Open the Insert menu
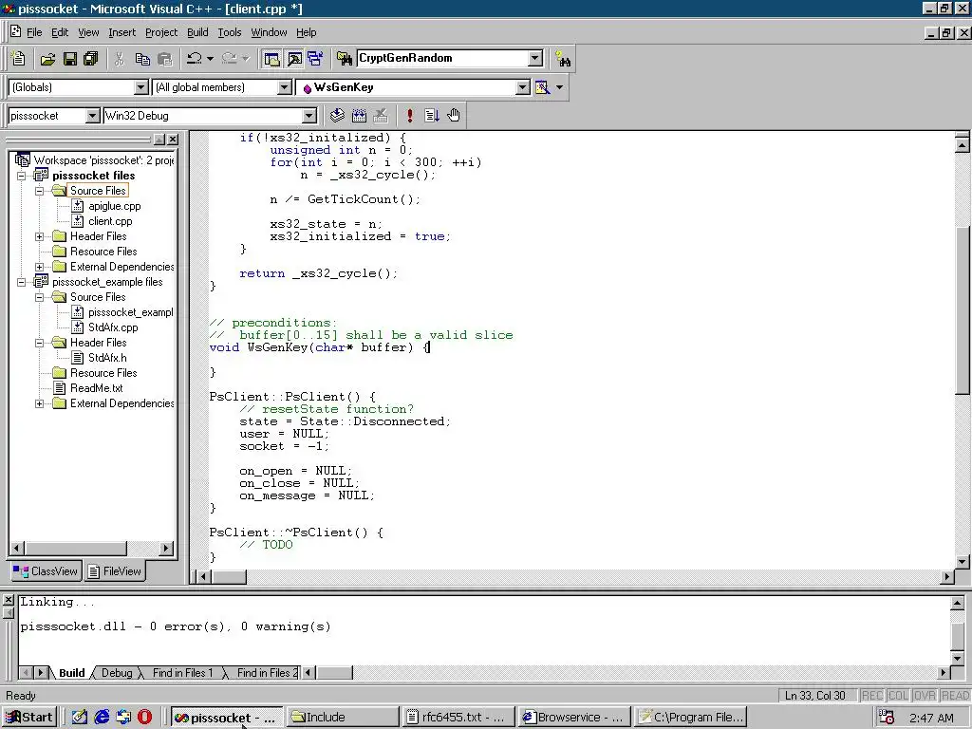 pos(121,32)
